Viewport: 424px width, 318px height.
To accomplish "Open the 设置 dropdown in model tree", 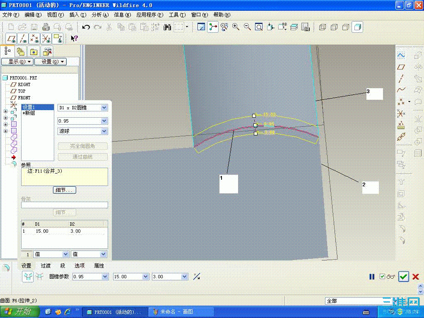I will (51, 62).
